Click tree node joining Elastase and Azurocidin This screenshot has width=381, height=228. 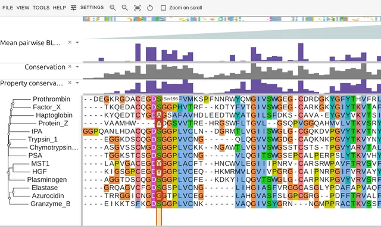coord(13,192)
